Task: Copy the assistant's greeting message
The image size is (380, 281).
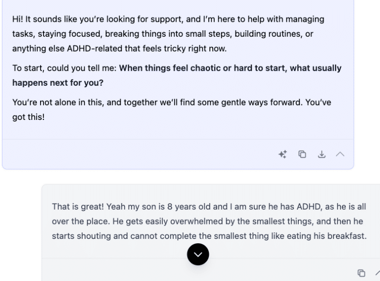Action: click(302, 154)
